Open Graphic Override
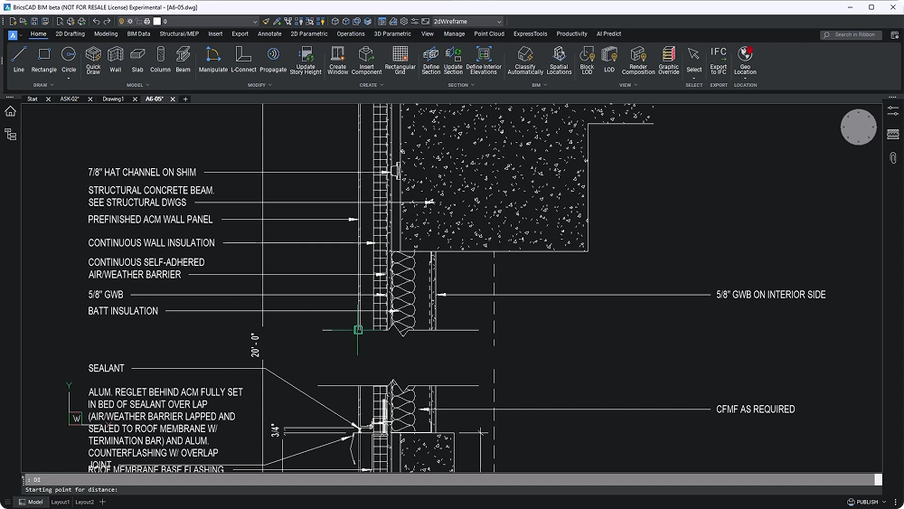The height and width of the screenshot is (509, 904). pyautogui.click(x=669, y=60)
